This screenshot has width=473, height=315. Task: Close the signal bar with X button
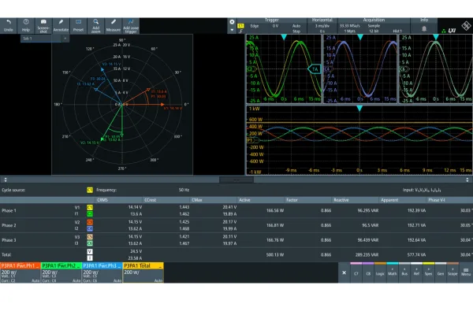click(344, 272)
